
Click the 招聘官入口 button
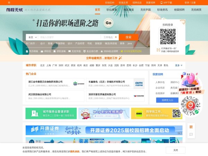click(167, 100)
